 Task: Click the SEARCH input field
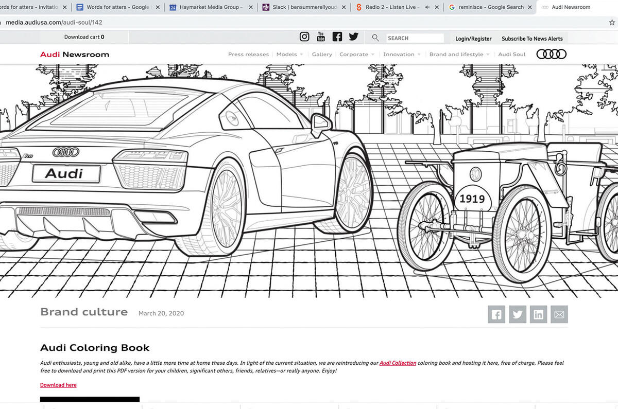(415, 38)
